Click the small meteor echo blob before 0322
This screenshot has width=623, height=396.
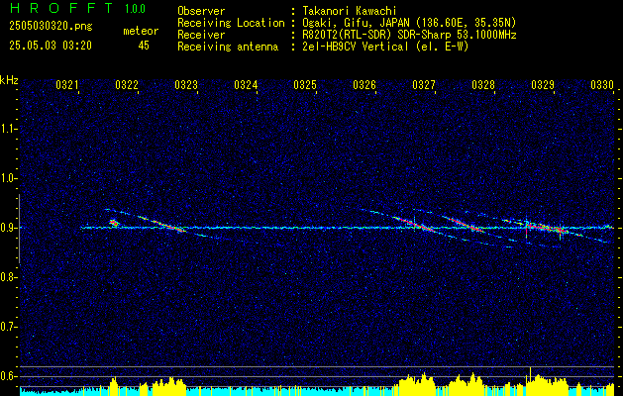click(x=114, y=223)
